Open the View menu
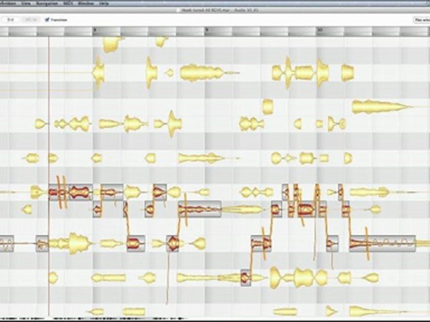This screenshot has height=322, width=430. [x=25, y=3]
